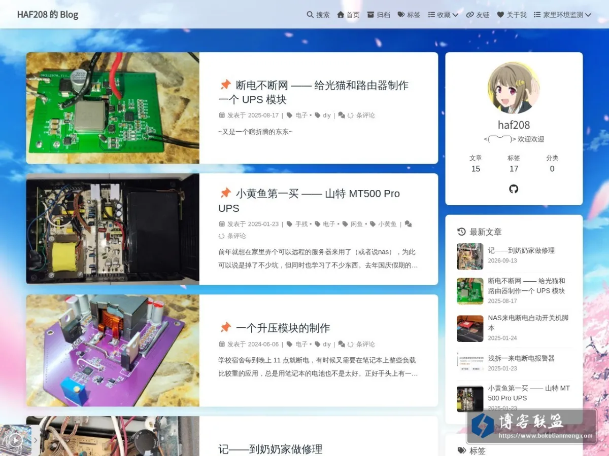Open the 搜索 search menu item

318,15
